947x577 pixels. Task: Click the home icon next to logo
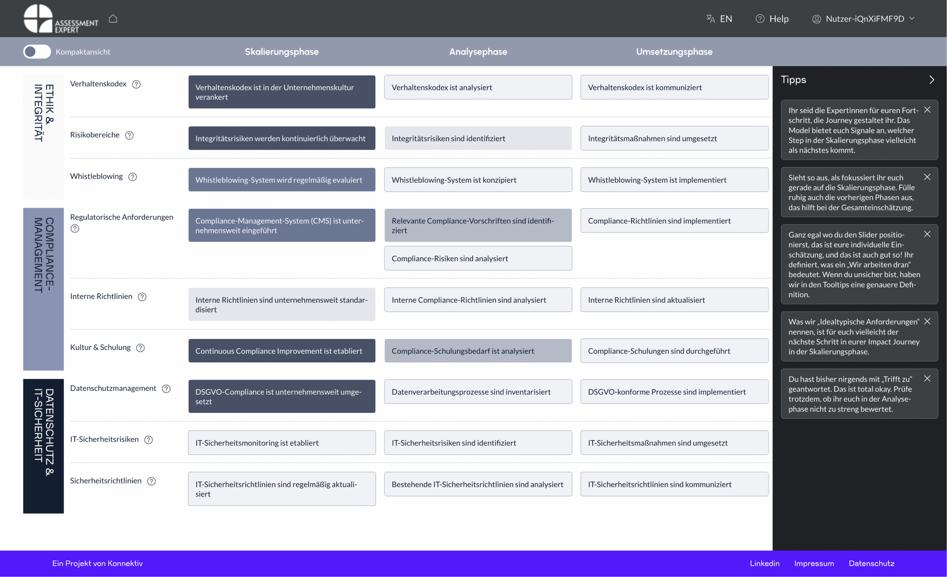tap(112, 18)
